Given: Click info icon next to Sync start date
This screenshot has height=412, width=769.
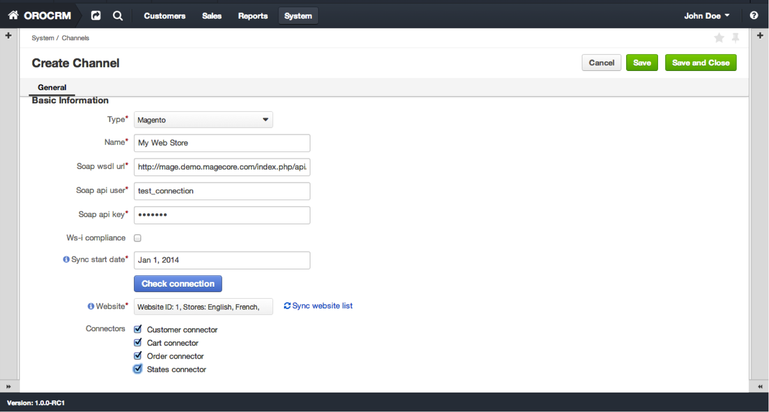Looking at the screenshot, I should click(66, 260).
